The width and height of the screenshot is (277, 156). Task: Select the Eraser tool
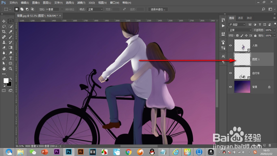point(4,48)
